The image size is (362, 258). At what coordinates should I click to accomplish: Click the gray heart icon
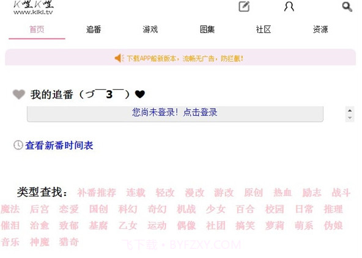19,94
